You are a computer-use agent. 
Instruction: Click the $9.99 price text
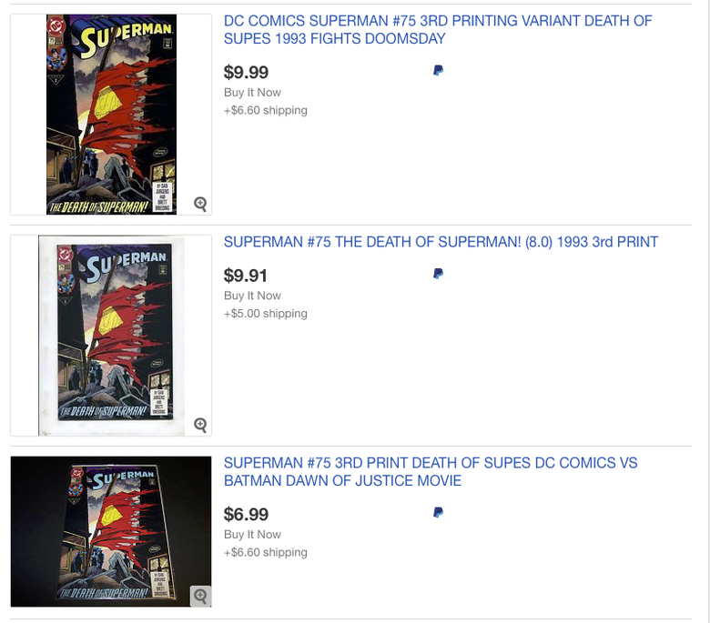point(246,73)
